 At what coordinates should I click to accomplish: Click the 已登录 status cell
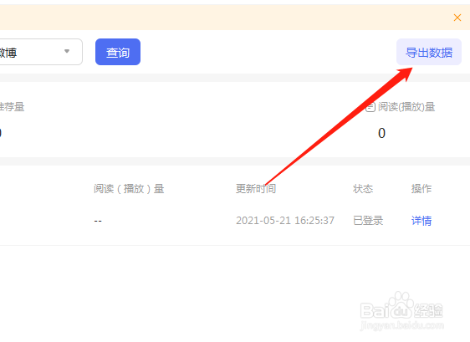tap(368, 221)
